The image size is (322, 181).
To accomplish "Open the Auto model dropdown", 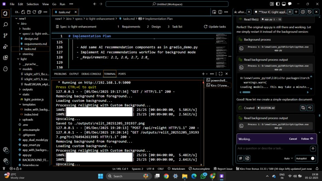I will click(288, 158).
